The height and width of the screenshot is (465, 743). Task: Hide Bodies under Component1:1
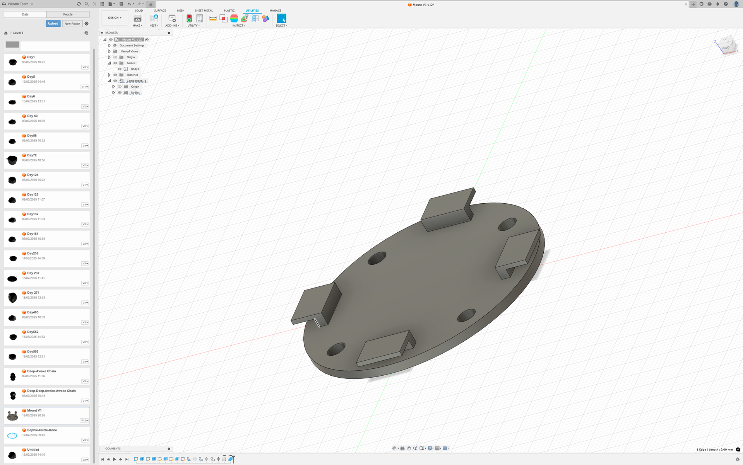(x=120, y=92)
